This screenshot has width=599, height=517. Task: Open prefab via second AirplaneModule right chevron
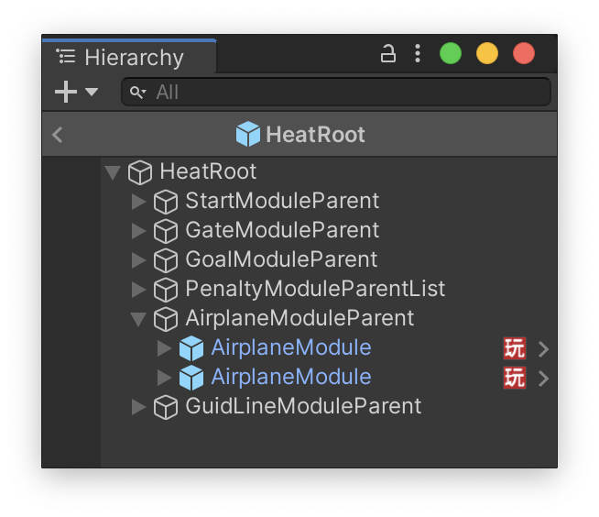(544, 378)
